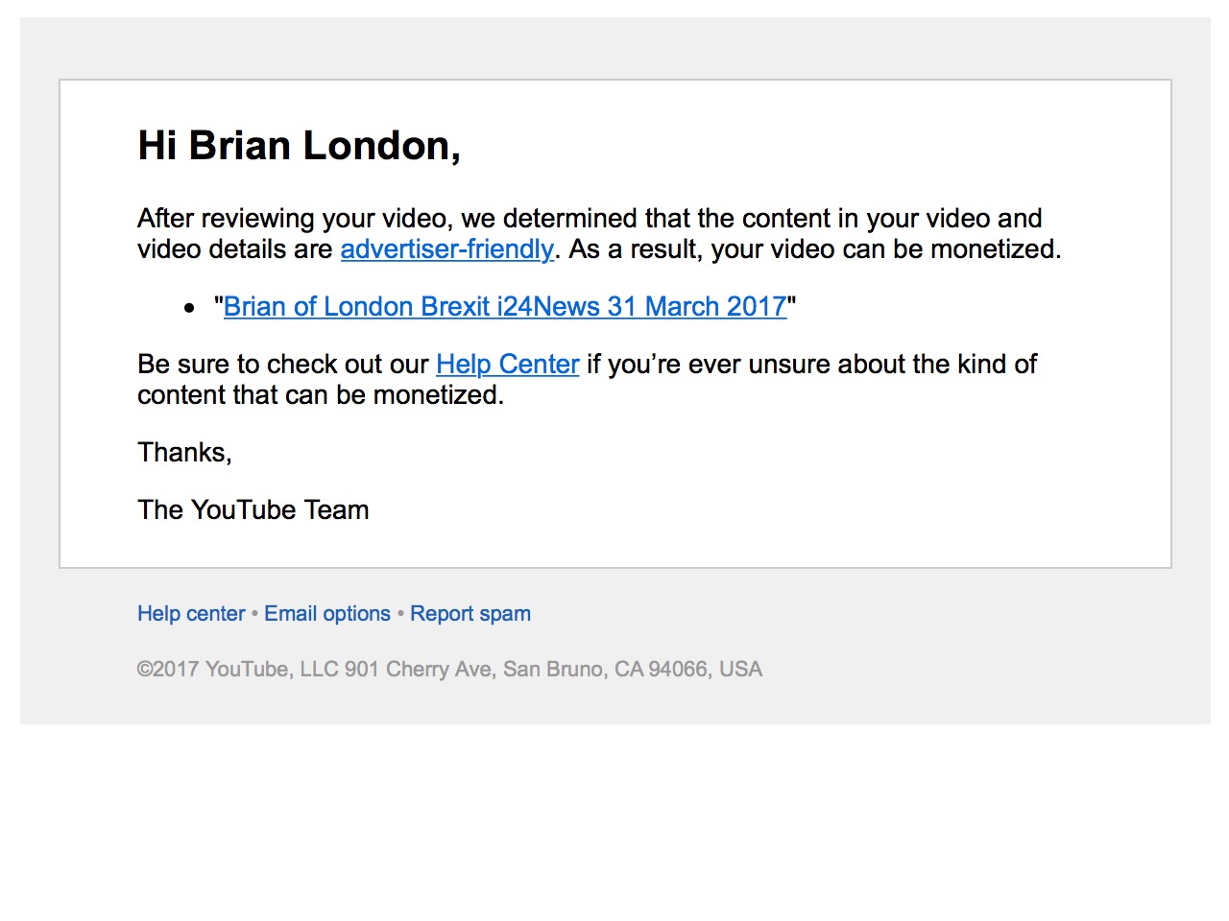Open the Brian of London Brexit i24News video link
This screenshot has width=1229, height=921.
click(x=505, y=307)
